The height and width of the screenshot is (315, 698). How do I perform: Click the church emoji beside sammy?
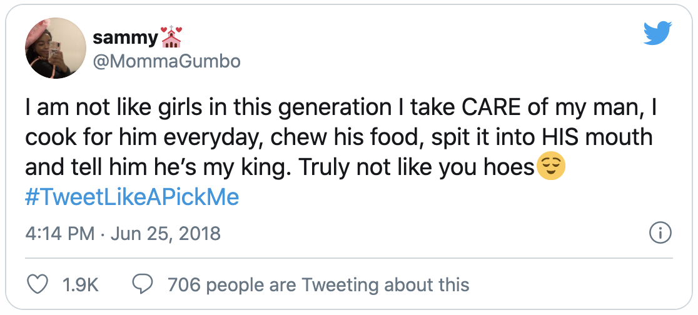171,37
